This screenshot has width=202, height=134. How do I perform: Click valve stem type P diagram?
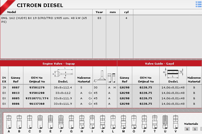(x=144, y=122)
